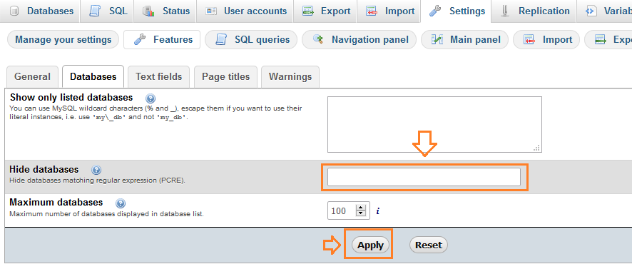Open the Page titles tab
This screenshot has height=269, width=632.
225,76
